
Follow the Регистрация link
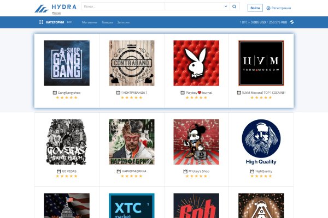coord(282,8)
